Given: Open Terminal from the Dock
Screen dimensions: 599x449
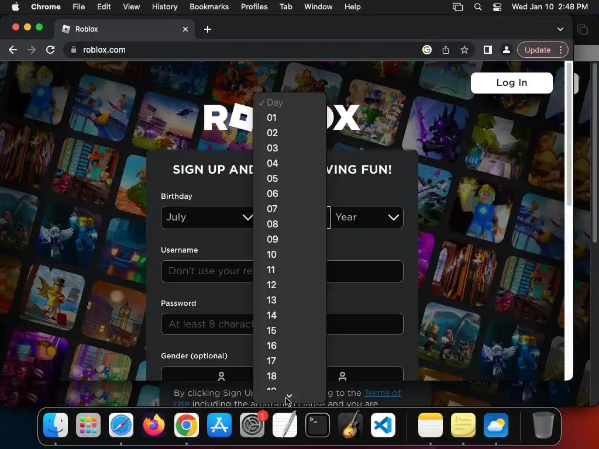Looking at the screenshot, I should 318,425.
